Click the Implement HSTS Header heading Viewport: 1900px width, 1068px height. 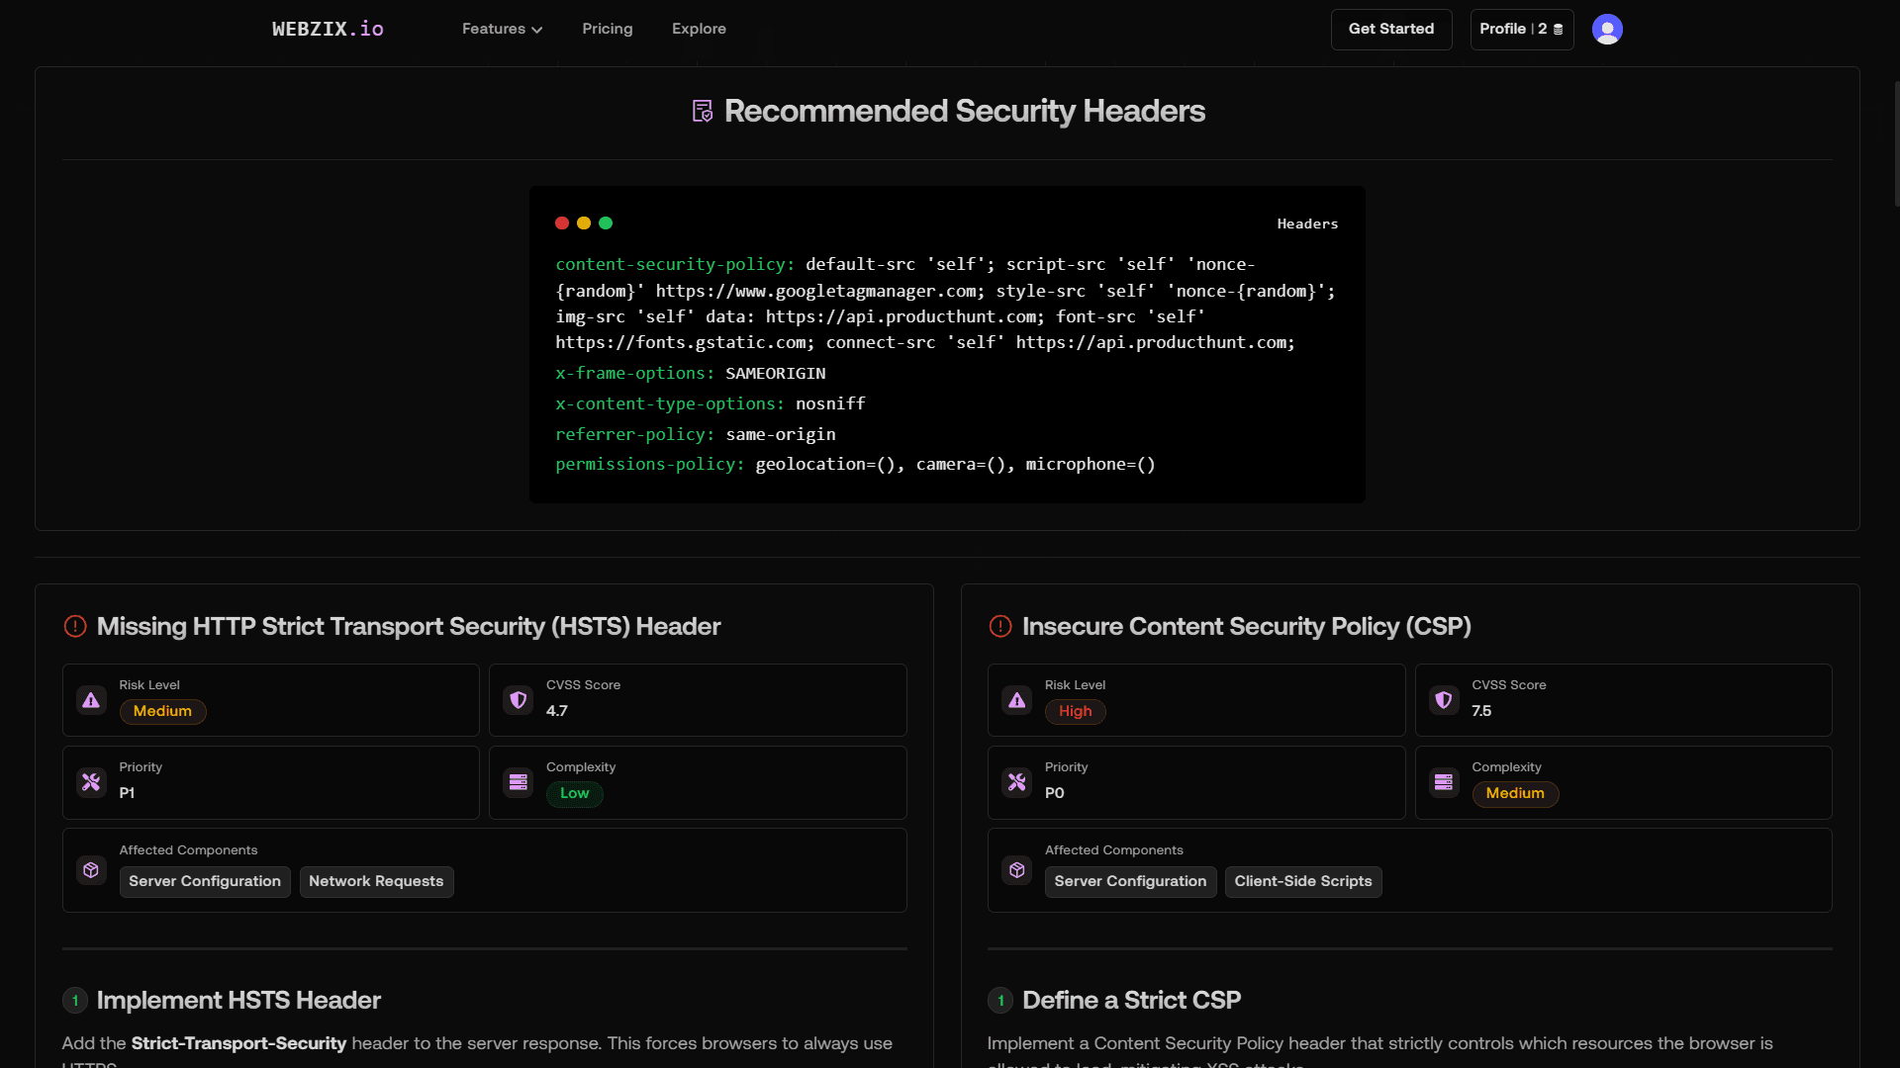pyautogui.click(x=238, y=1000)
